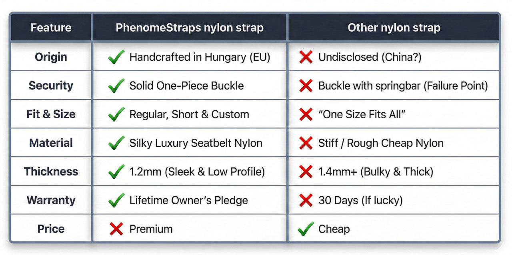Click the green checkmark next to Cheap
The image size is (512, 255).
click(x=306, y=229)
